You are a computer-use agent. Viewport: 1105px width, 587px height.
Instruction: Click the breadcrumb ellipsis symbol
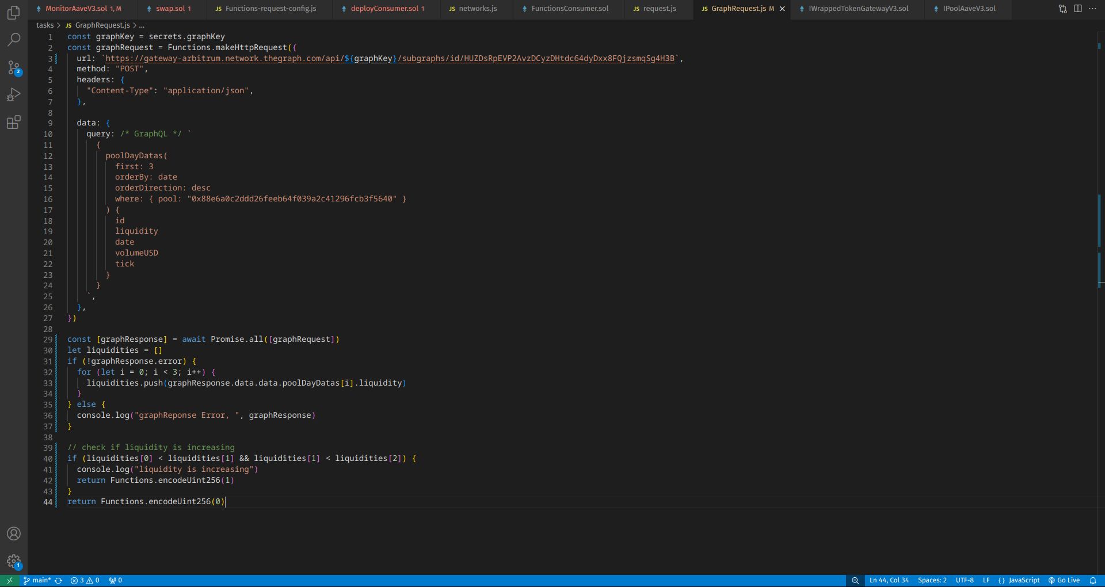click(142, 25)
